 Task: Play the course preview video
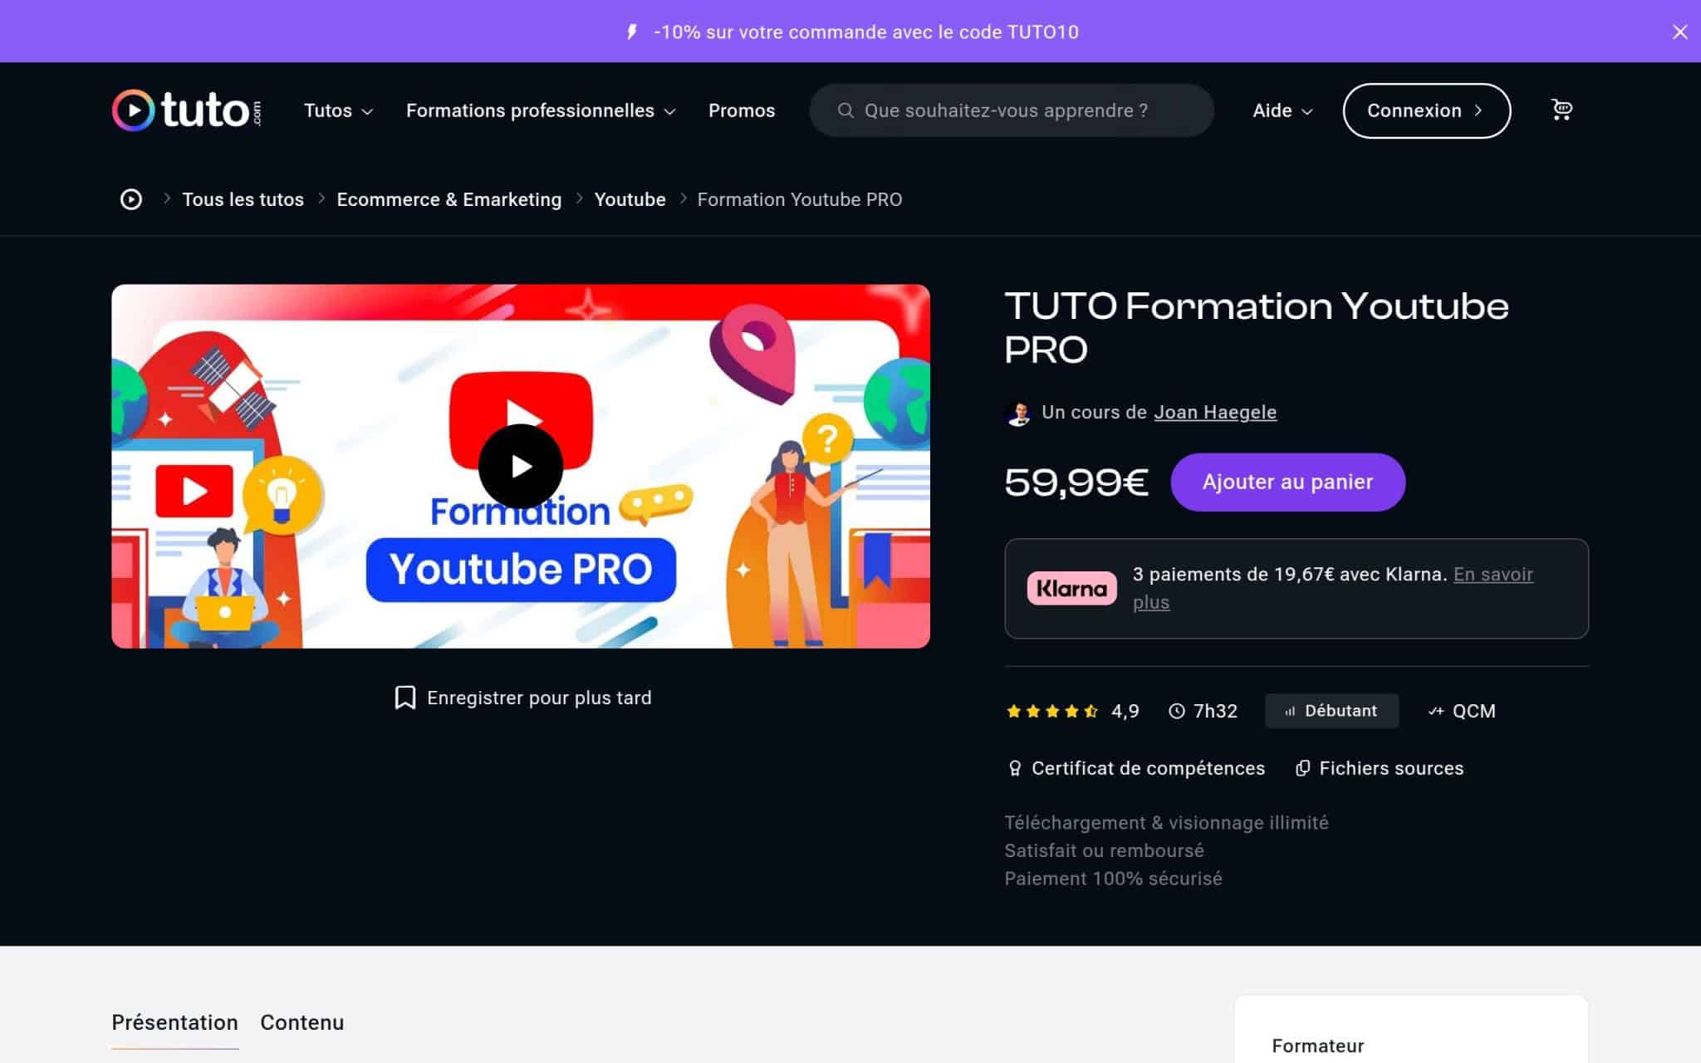[521, 467]
